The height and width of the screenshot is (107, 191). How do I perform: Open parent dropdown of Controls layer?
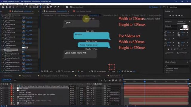pos(114,90)
